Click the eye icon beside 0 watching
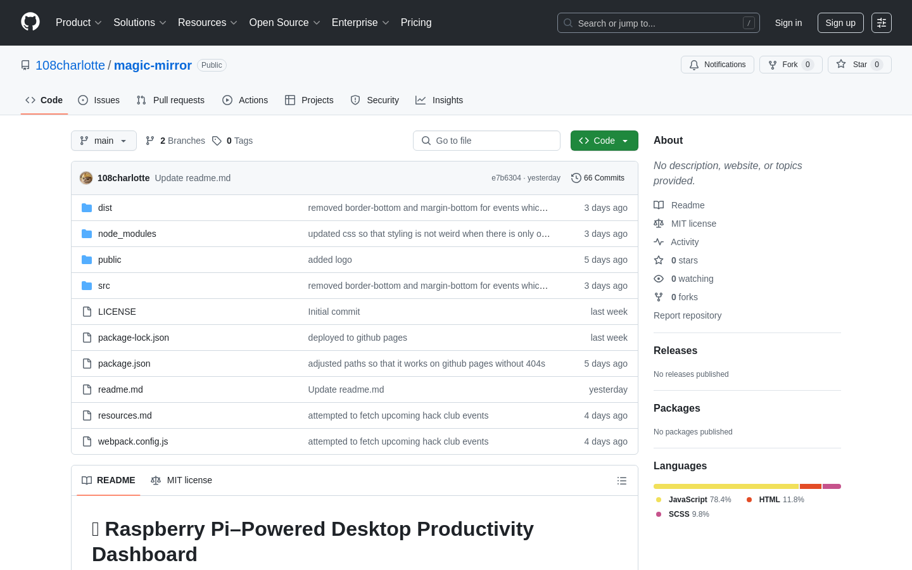Viewport: 912px width, 570px height. [x=659, y=279]
